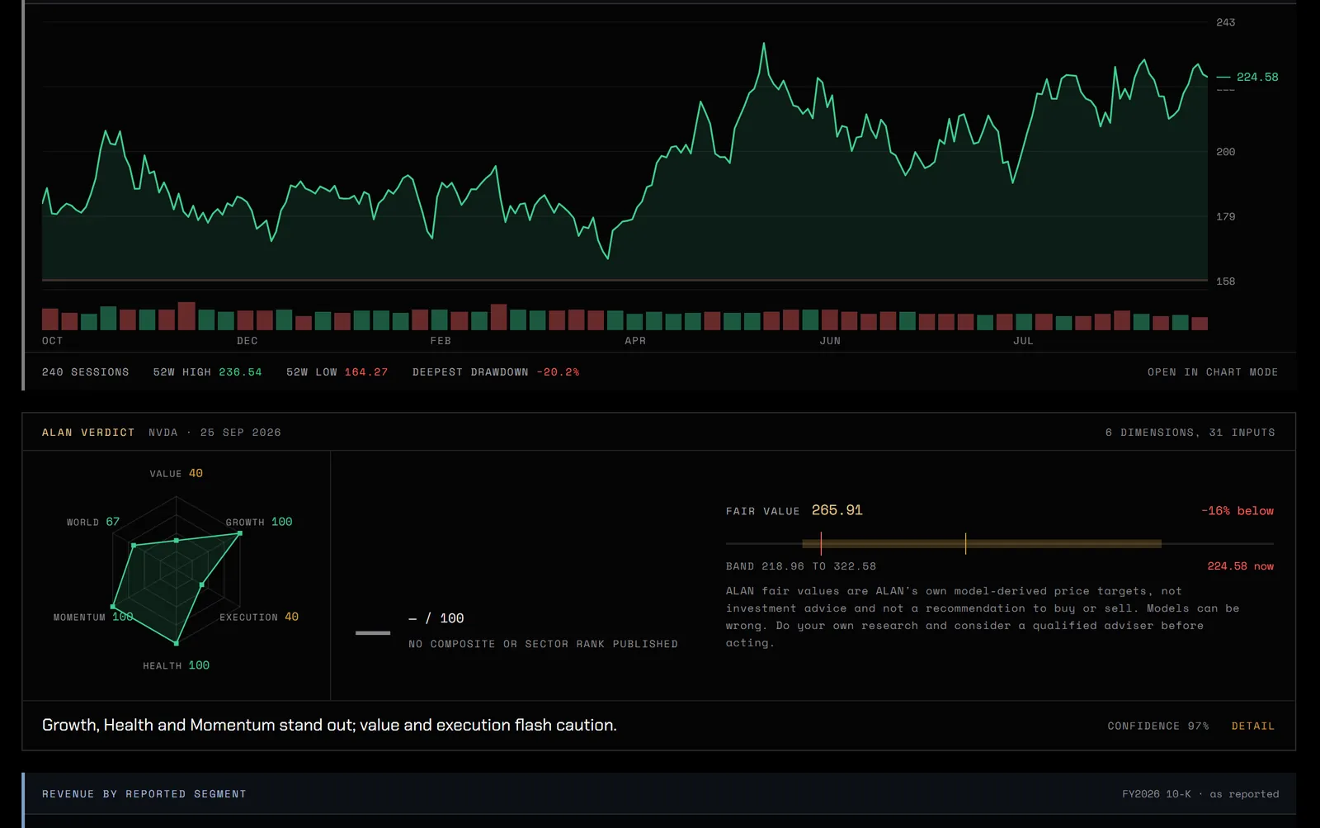The height and width of the screenshot is (828, 1320).
Task: Click the fair value marker on band slider
Action: pyautogui.click(x=965, y=543)
